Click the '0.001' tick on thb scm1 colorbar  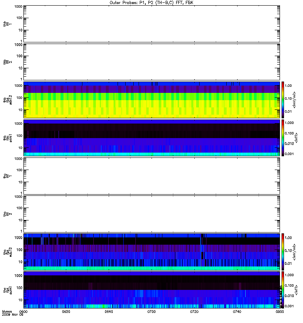[289, 154]
